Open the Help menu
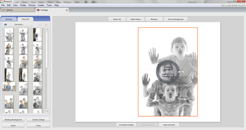 click(56, 5)
